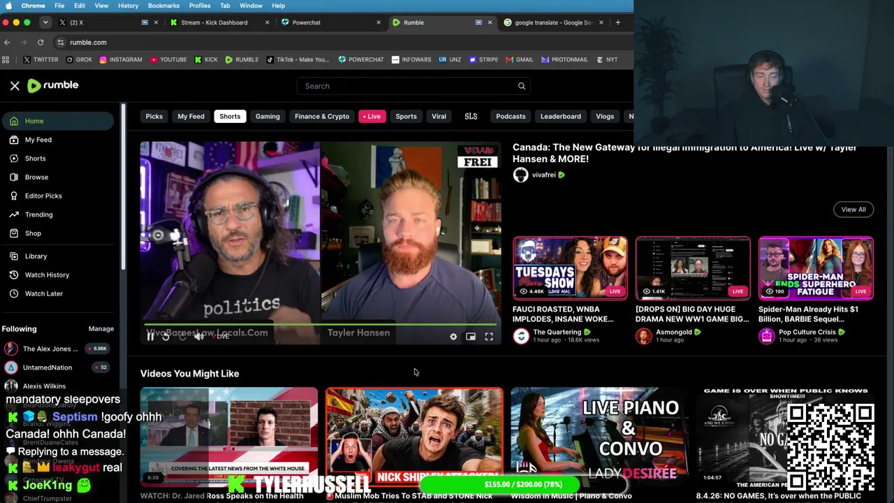Open Browse in the sidebar
The width and height of the screenshot is (894, 503).
pyautogui.click(x=57, y=177)
